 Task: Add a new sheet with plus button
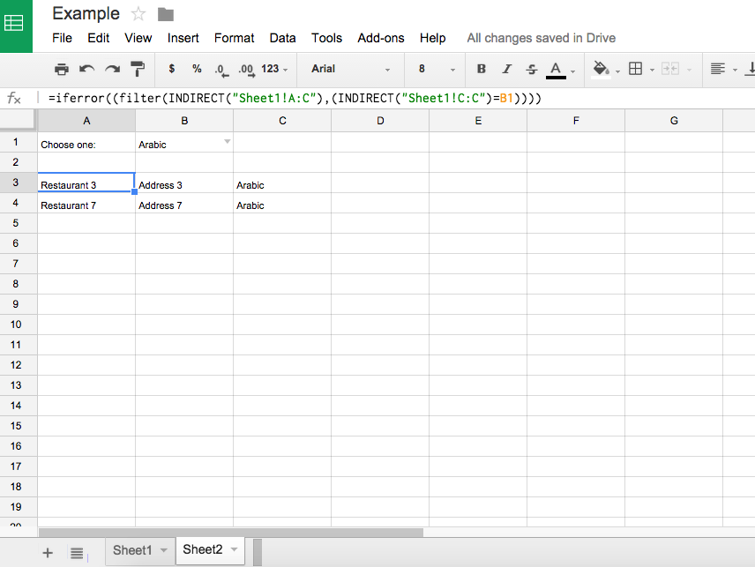(48, 553)
